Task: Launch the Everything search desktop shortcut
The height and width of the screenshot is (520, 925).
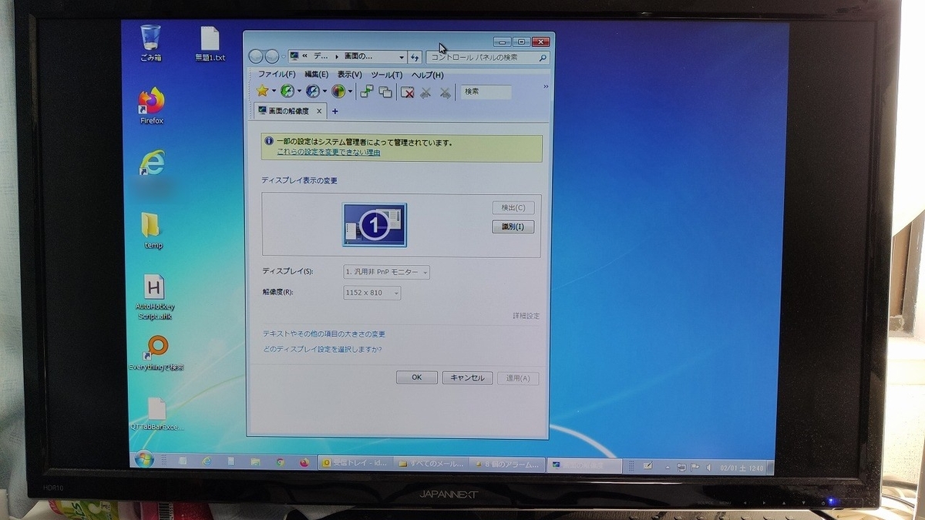Action: tap(157, 354)
